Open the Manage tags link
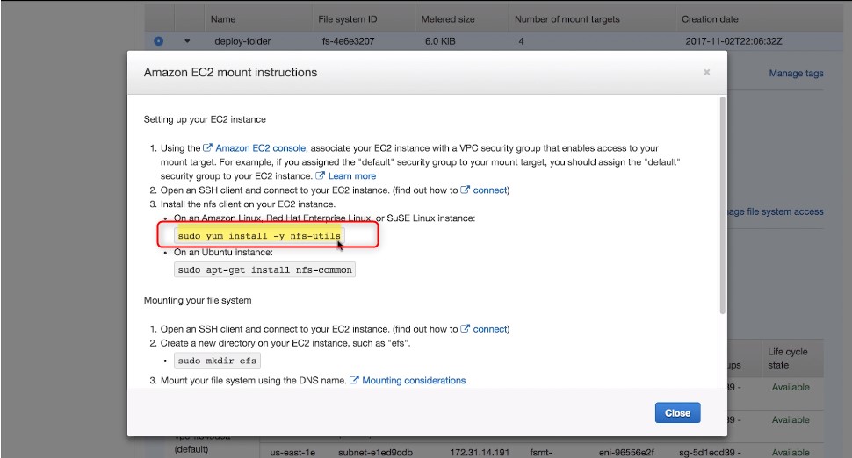The width and height of the screenshot is (852, 458). point(796,73)
